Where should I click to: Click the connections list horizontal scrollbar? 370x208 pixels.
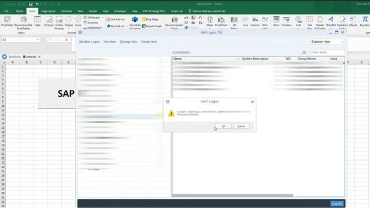232,195
